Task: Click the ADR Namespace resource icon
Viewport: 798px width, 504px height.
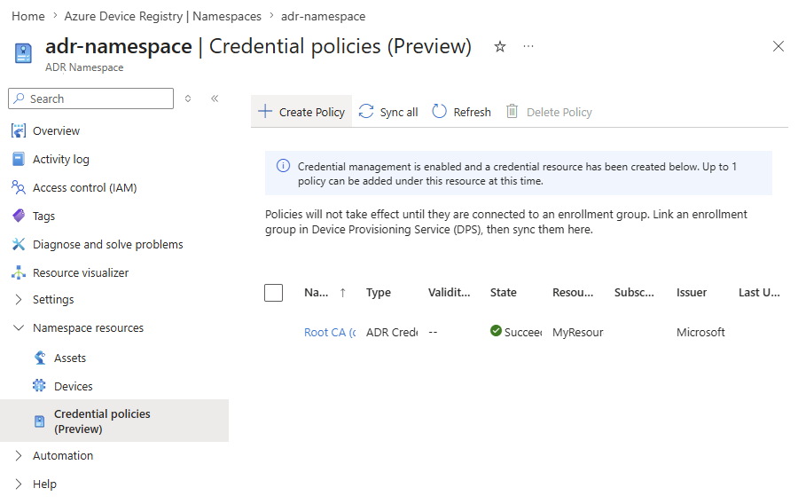Action: click(x=23, y=53)
